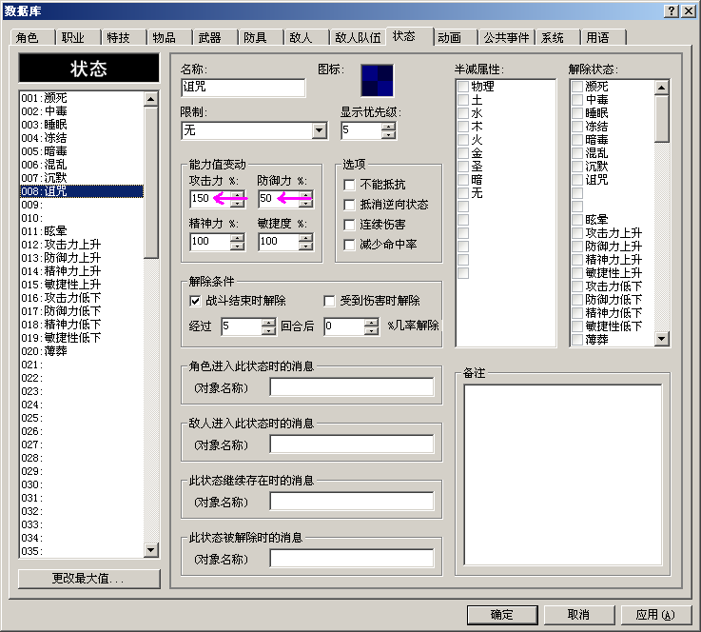Click the 名称 text field
This screenshot has height=632, width=701.
(243, 88)
